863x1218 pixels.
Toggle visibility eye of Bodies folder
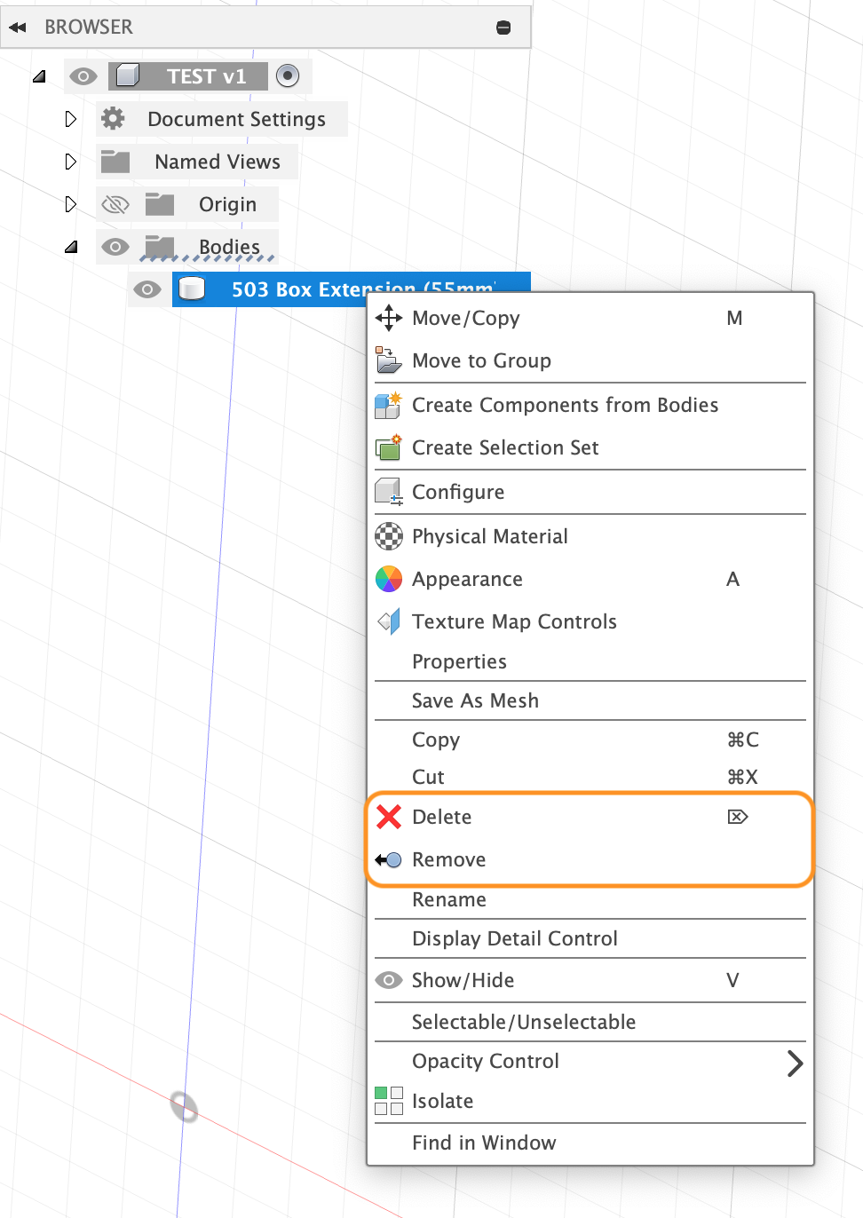[x=115, y=247]
